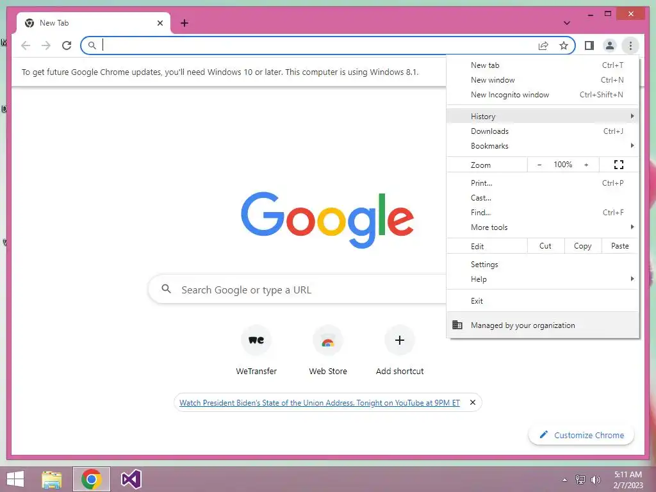Click the managed by organization building icon
656x492 pixels.
[x=457, y=325]
